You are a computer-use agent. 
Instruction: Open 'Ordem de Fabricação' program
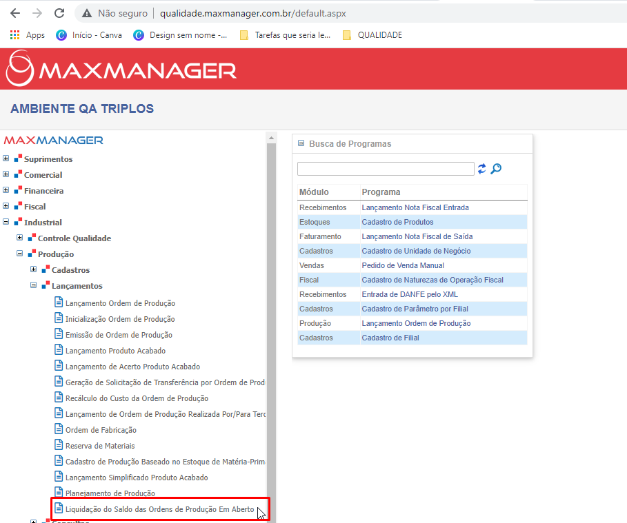tap(101, 430)
